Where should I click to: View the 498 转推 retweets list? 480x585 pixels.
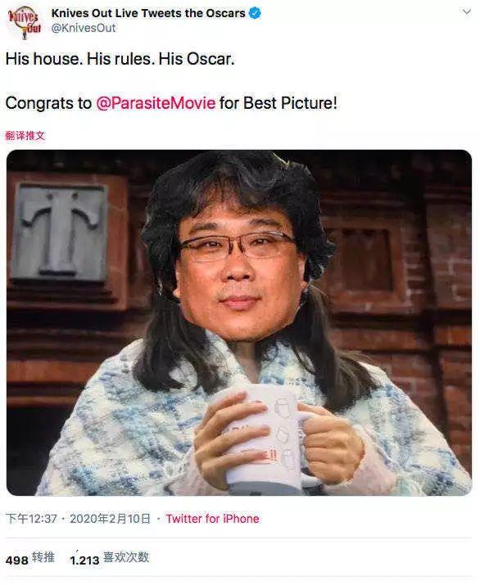(x=29, y=559)
